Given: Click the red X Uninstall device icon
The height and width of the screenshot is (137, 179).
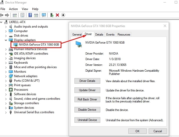Looking at the screenshot, I should (57, 15).
